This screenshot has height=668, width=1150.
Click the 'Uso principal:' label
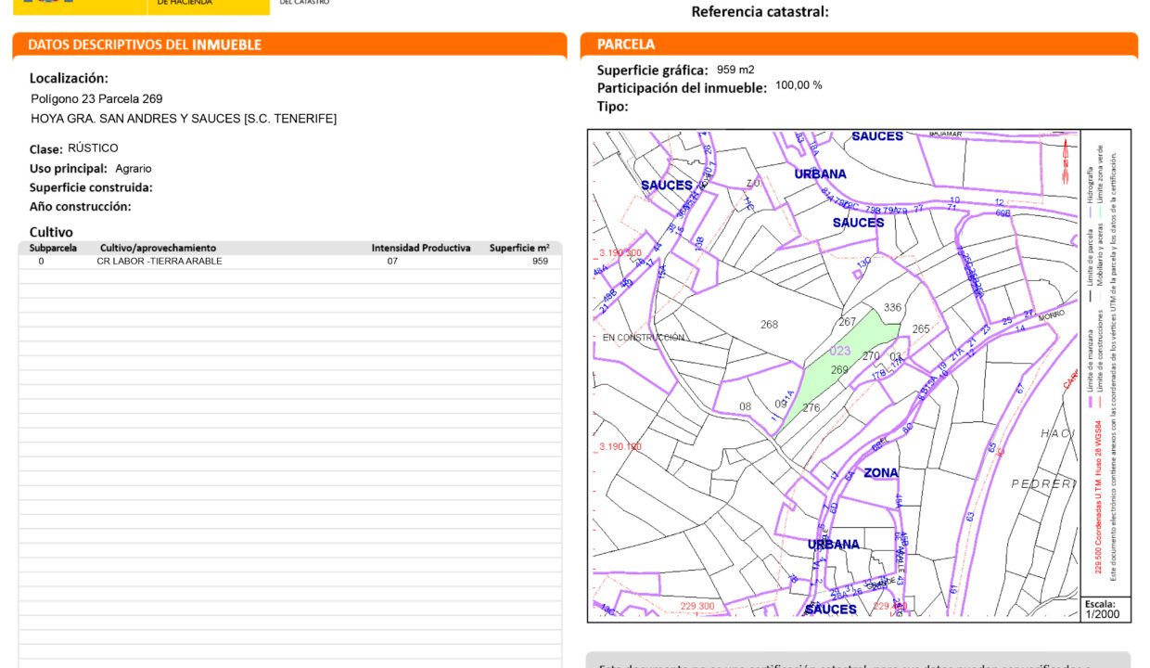pyautogui.click(x=69, y=169)
